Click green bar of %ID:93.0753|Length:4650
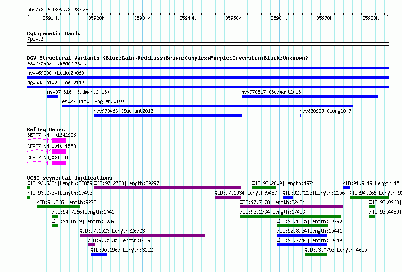The image size is (402, 272). click(316, 254)
